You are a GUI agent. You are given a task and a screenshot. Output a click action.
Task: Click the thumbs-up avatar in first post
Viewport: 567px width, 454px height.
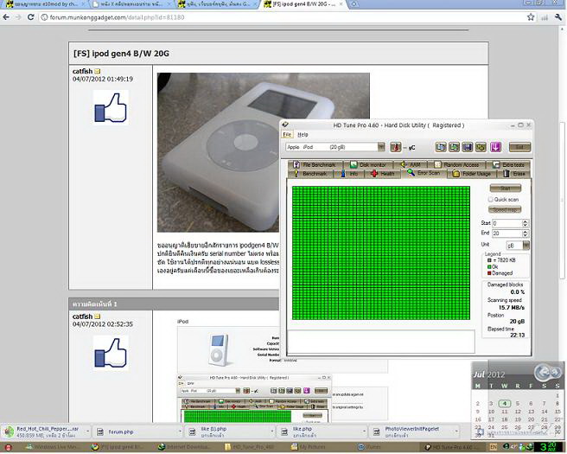pyautogui.click(x=111, y=108)
